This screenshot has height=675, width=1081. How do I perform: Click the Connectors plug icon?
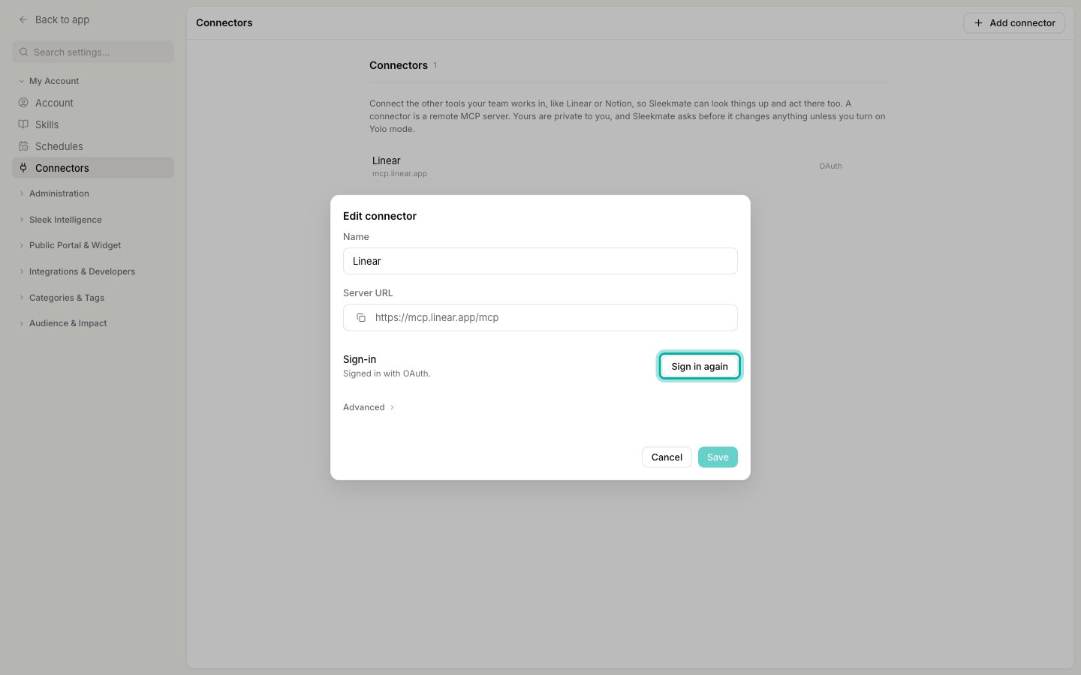pyautogui.click(x=23, y=168)
